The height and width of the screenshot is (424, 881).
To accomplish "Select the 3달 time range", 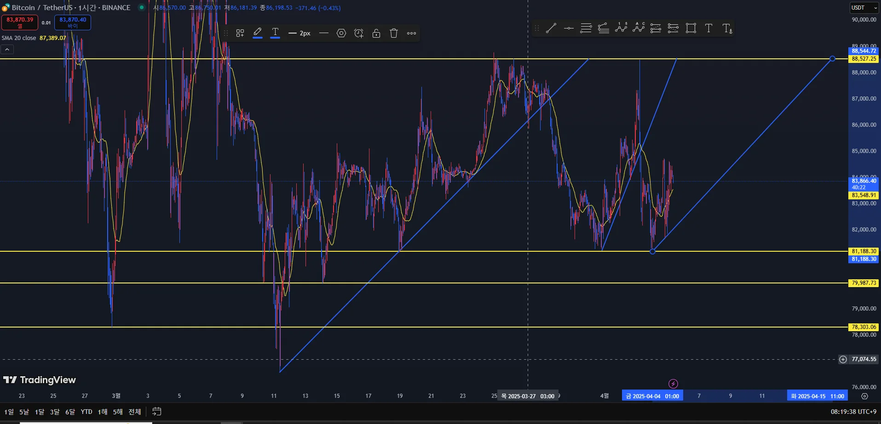I will (x=55, y=412).
